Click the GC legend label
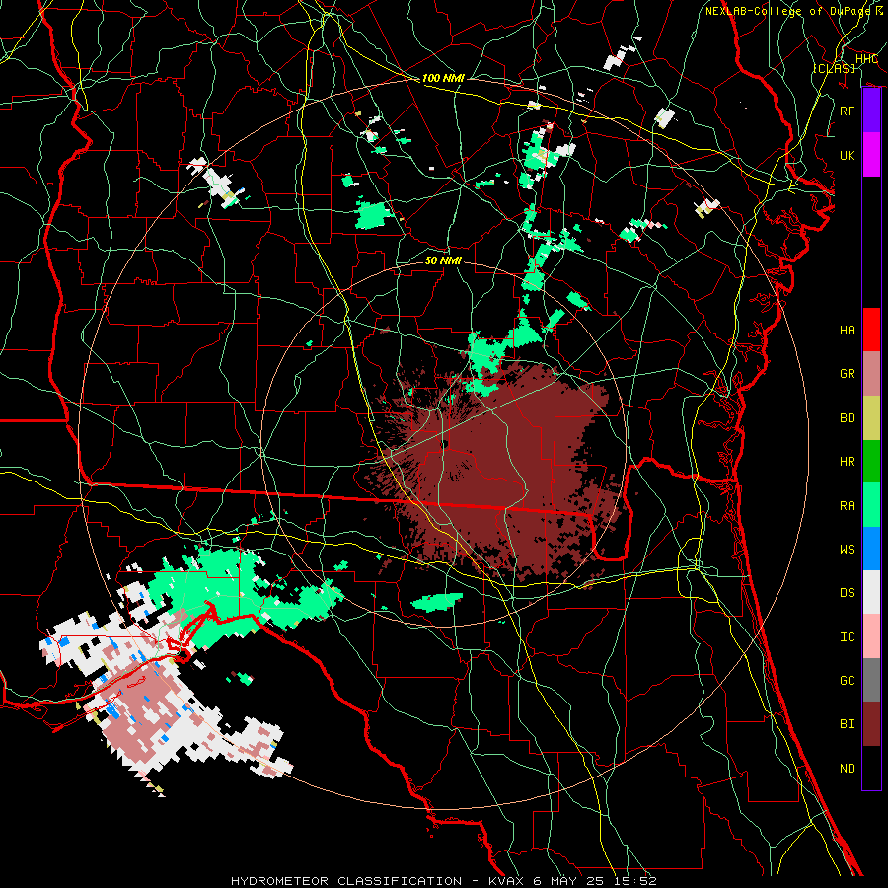This screenshot has width=888, height=888. click(848, 681)
